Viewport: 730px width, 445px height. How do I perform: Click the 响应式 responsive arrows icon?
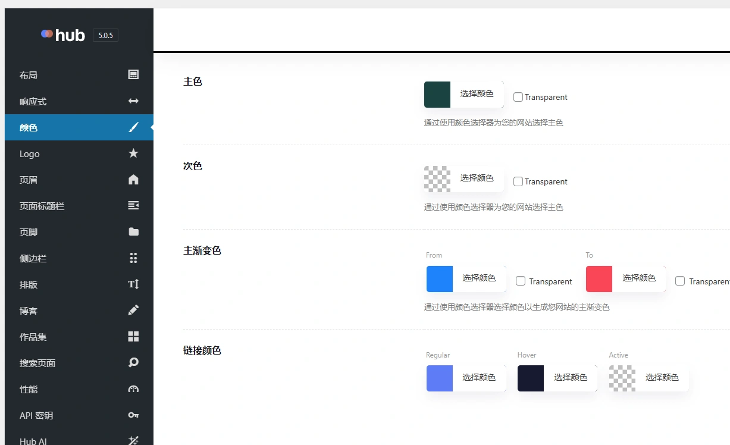[132, 101]
